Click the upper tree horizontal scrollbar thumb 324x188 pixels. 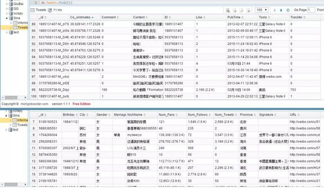click(11, 97)
